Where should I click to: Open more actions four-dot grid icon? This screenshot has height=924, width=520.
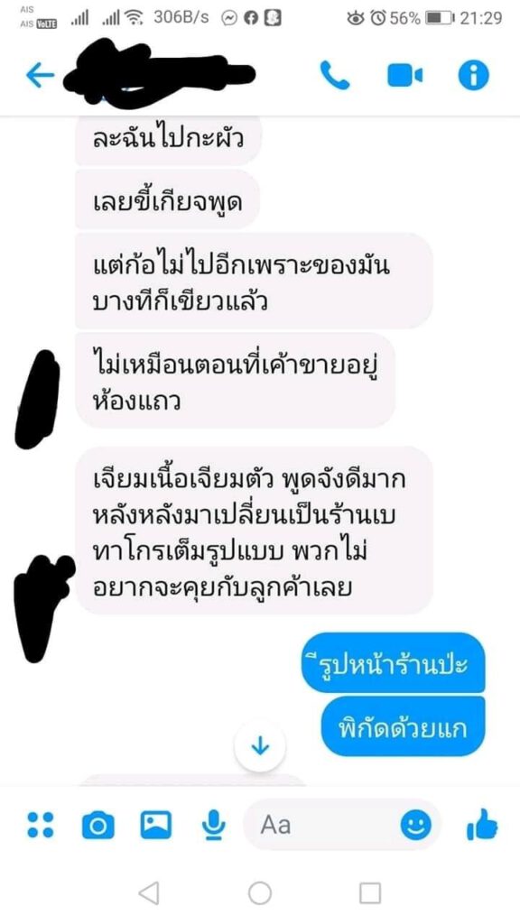click(x=40, y=825)
